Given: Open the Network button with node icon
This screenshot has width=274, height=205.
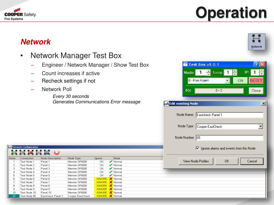Looking at the screenshot, I should 257,42.
